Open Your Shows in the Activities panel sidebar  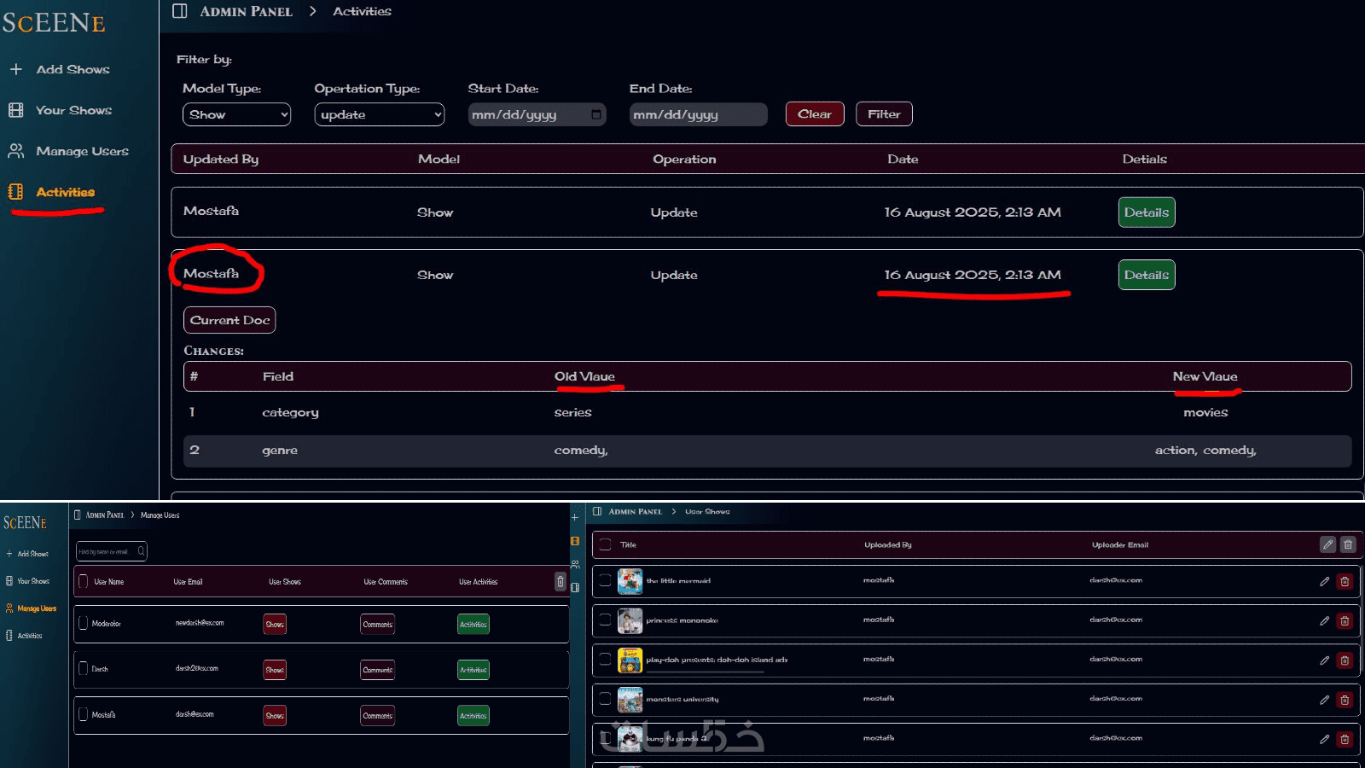[x=61, y=110]
